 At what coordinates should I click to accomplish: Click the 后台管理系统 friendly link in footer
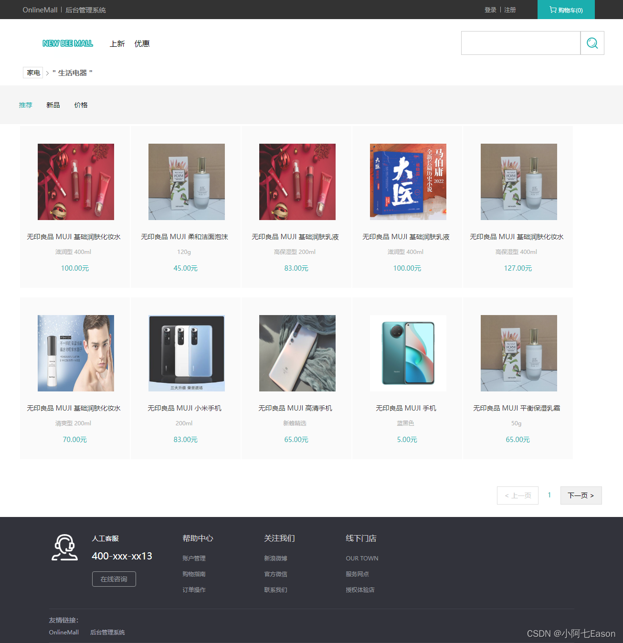click(x=108, y=632)
